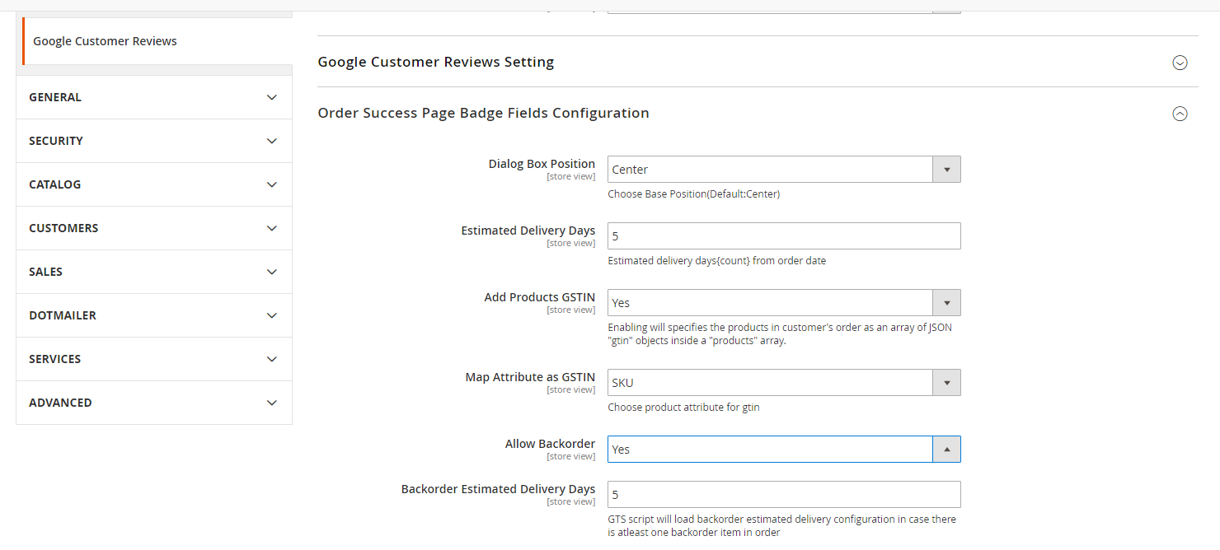Open the SALES sidebar group
1220x550 pixels.
pos(153,272)
